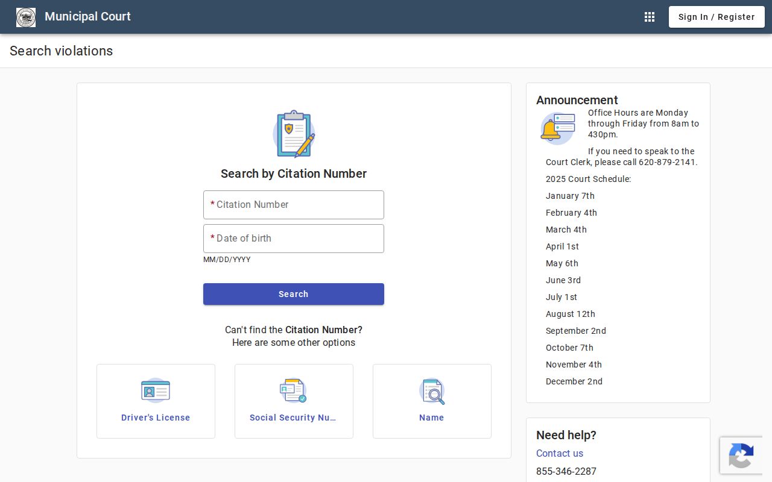Image resolution: width=772 pixels, height=482 pixels.
Task: Click the Office Hours announcement text
Action: pyautogui.click(x=644, y=124)
